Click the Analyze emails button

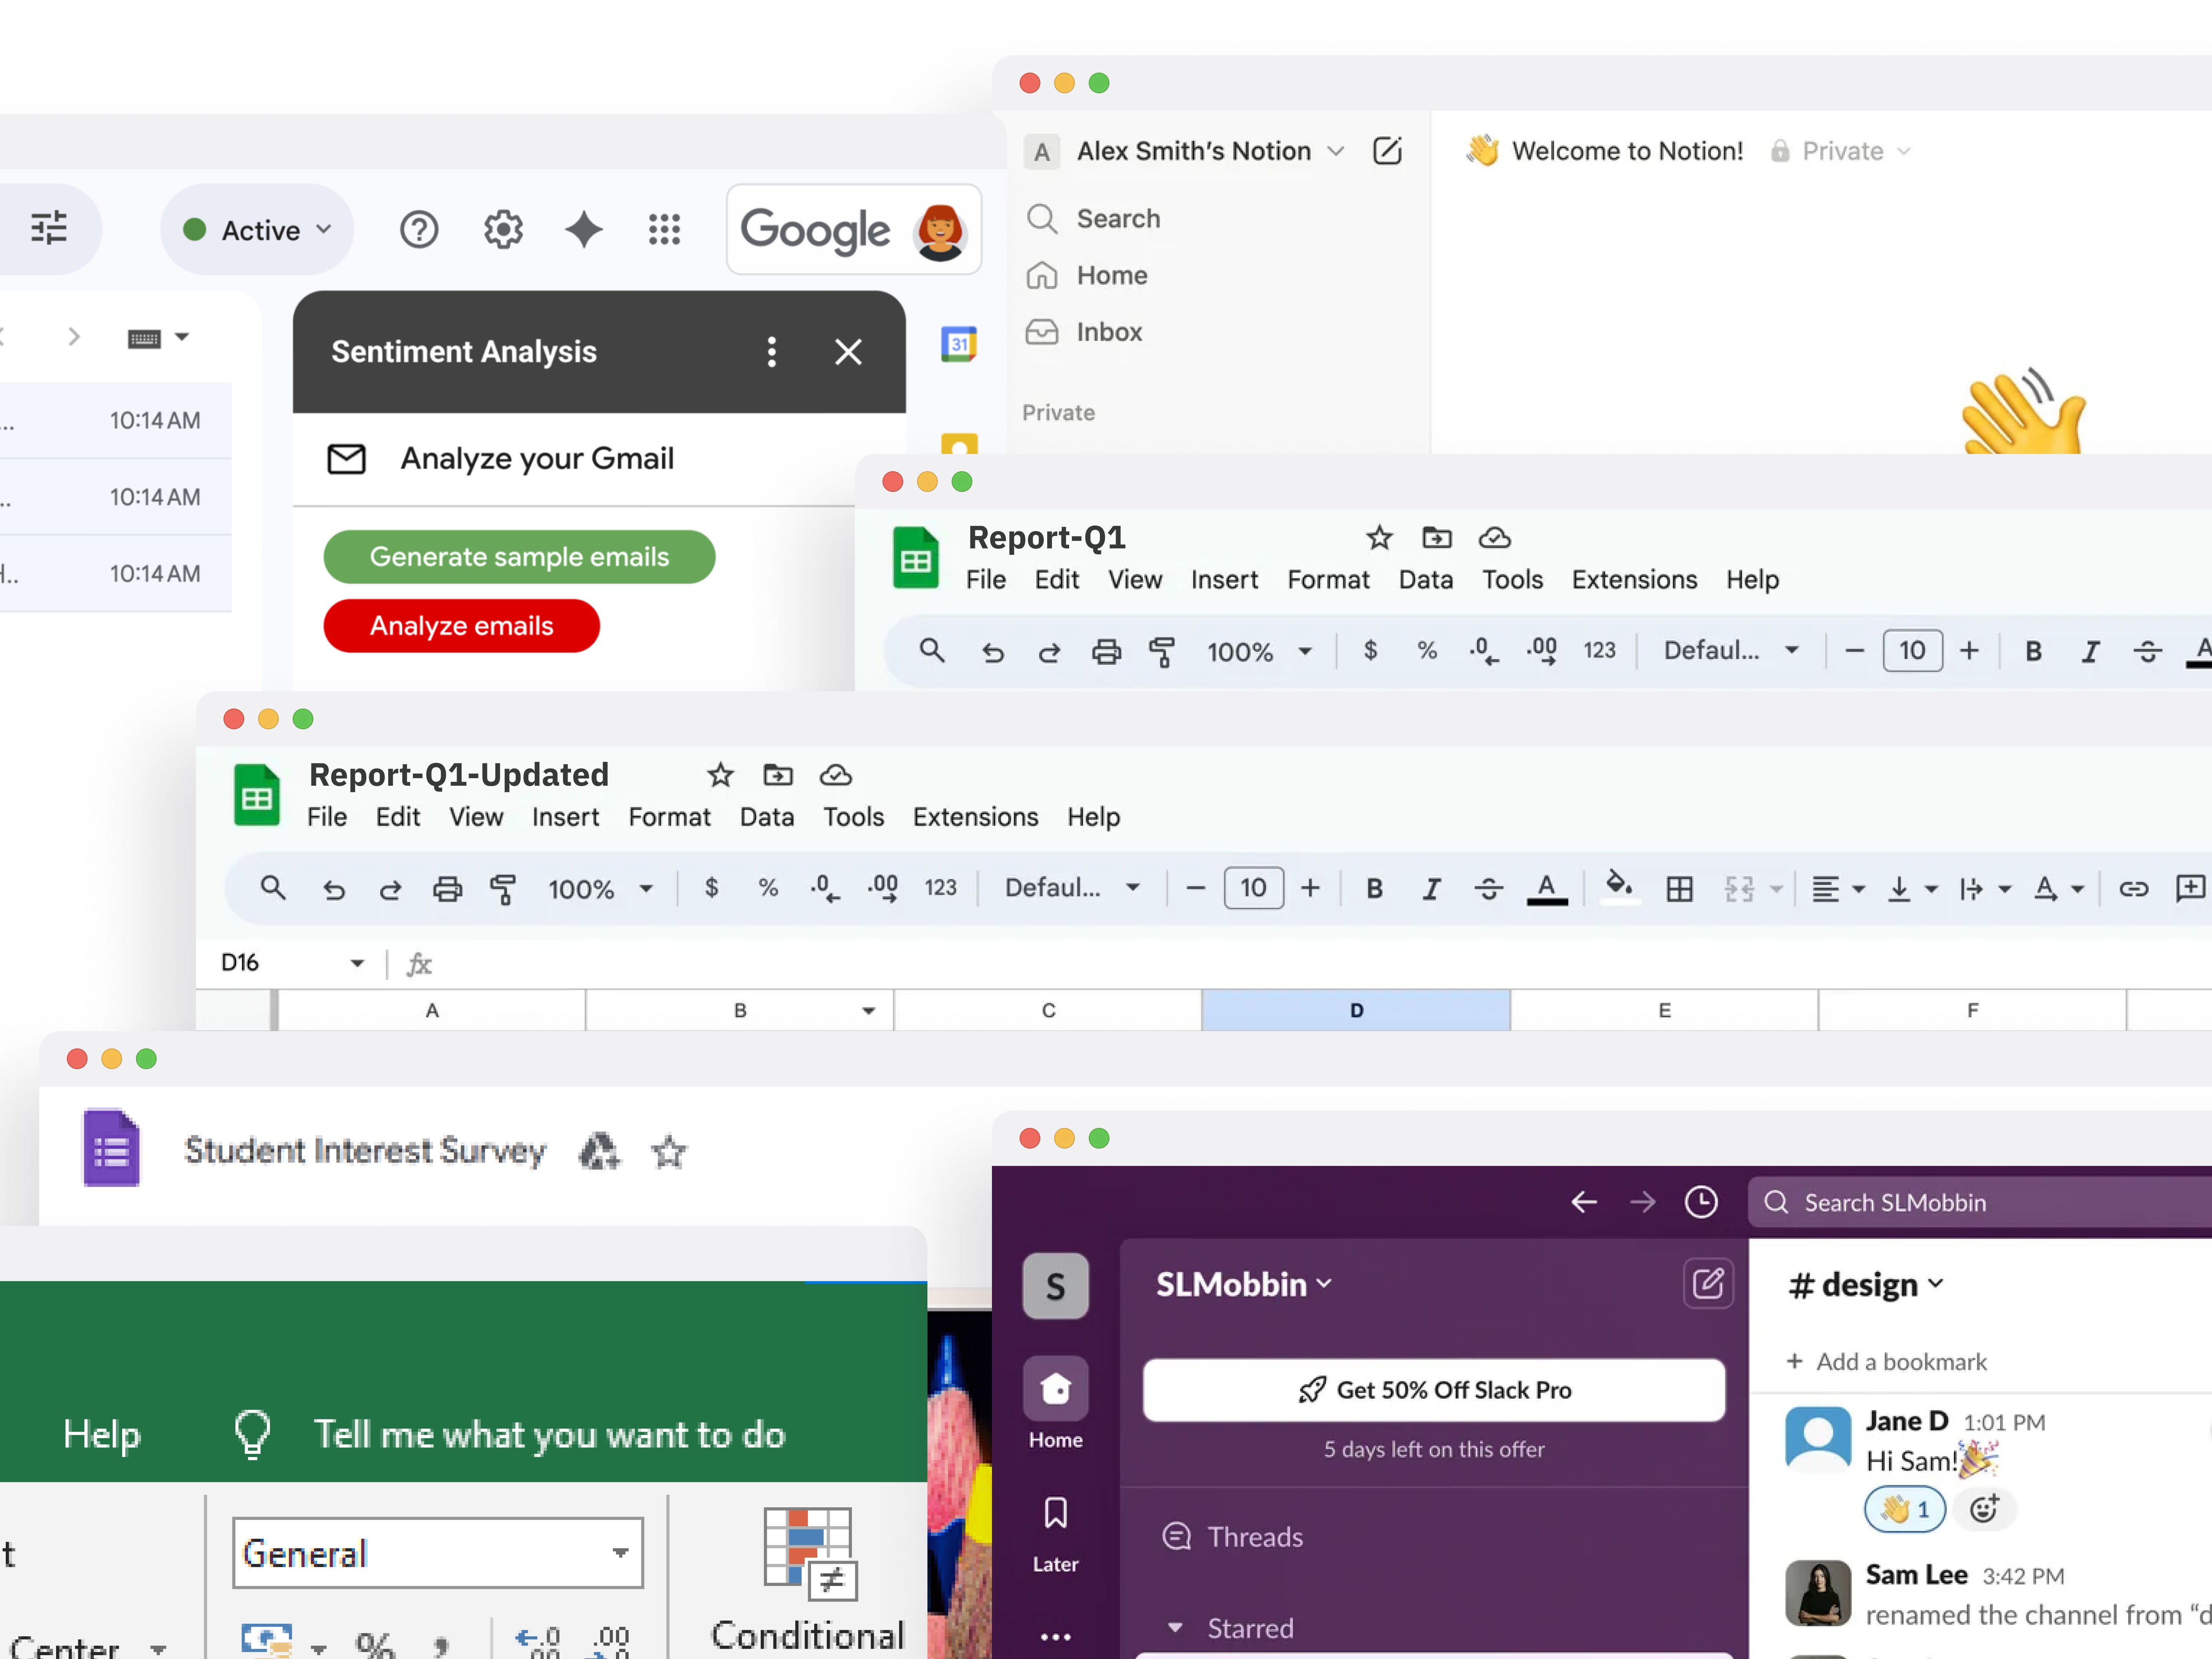[x=461, y=626]
